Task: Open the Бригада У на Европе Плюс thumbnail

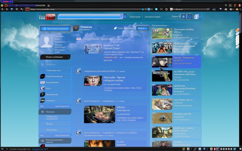Action: tap(93, 49)
